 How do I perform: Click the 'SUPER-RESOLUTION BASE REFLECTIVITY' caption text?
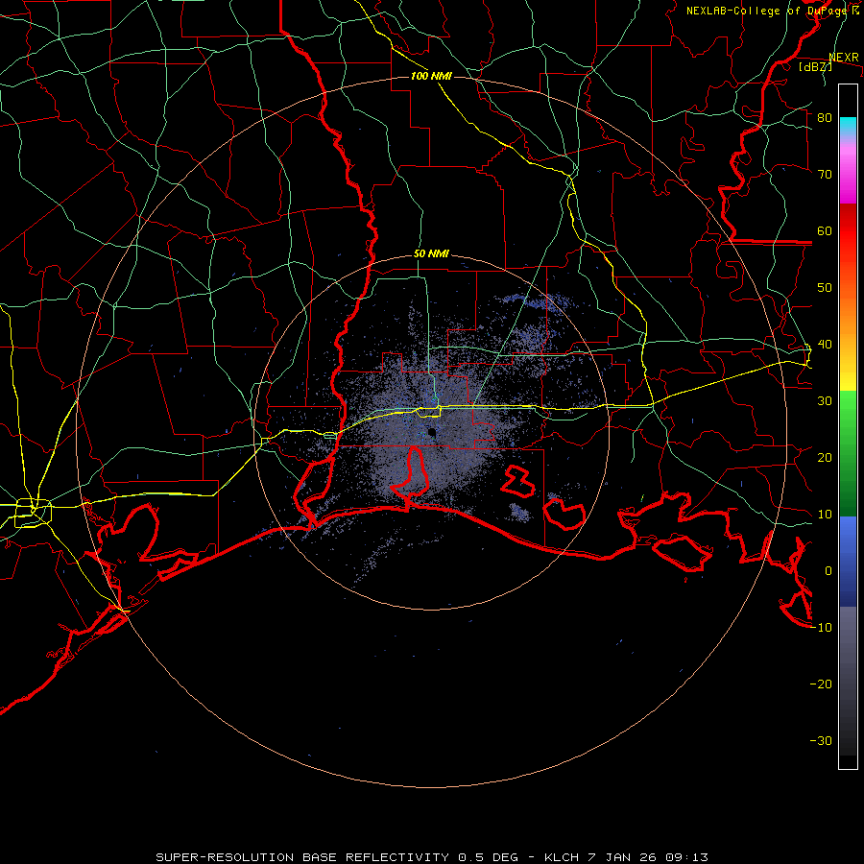pyautogui.click(x=302, y=857)
